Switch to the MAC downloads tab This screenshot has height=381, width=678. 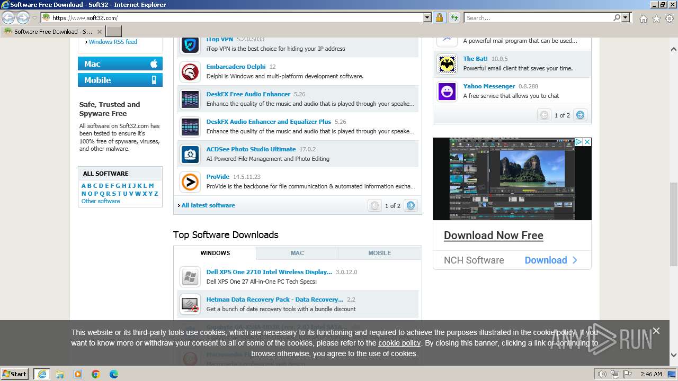pyautogui.click(x=297, y=253)
